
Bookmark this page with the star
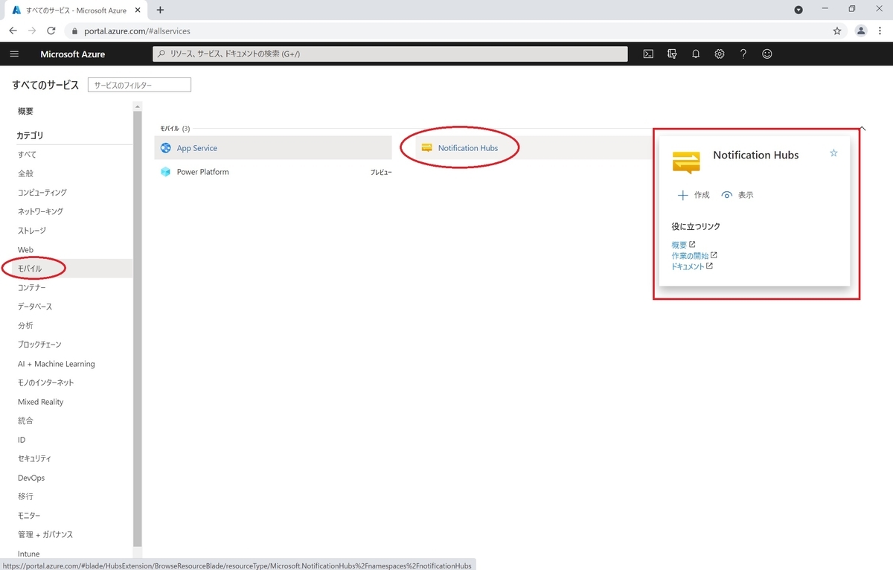pyautogui.click(x=837, y=31)
